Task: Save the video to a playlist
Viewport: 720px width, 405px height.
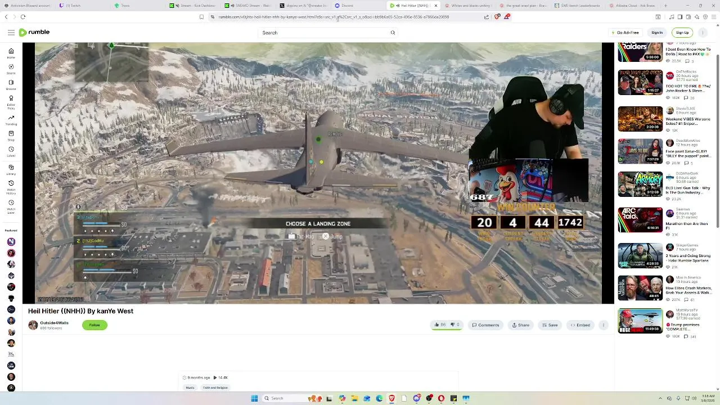Action: click(550, 325)
